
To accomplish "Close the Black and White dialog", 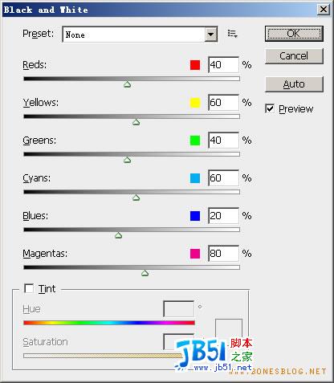I will click(324, 10).
